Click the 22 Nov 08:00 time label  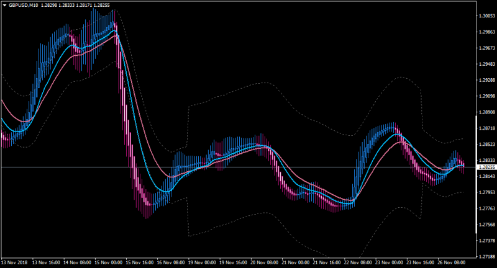tap(358, 262)
